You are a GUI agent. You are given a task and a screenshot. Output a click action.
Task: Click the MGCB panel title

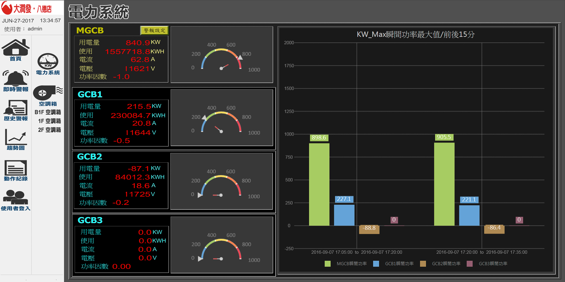pyautogui.click(x=90, y=30)
